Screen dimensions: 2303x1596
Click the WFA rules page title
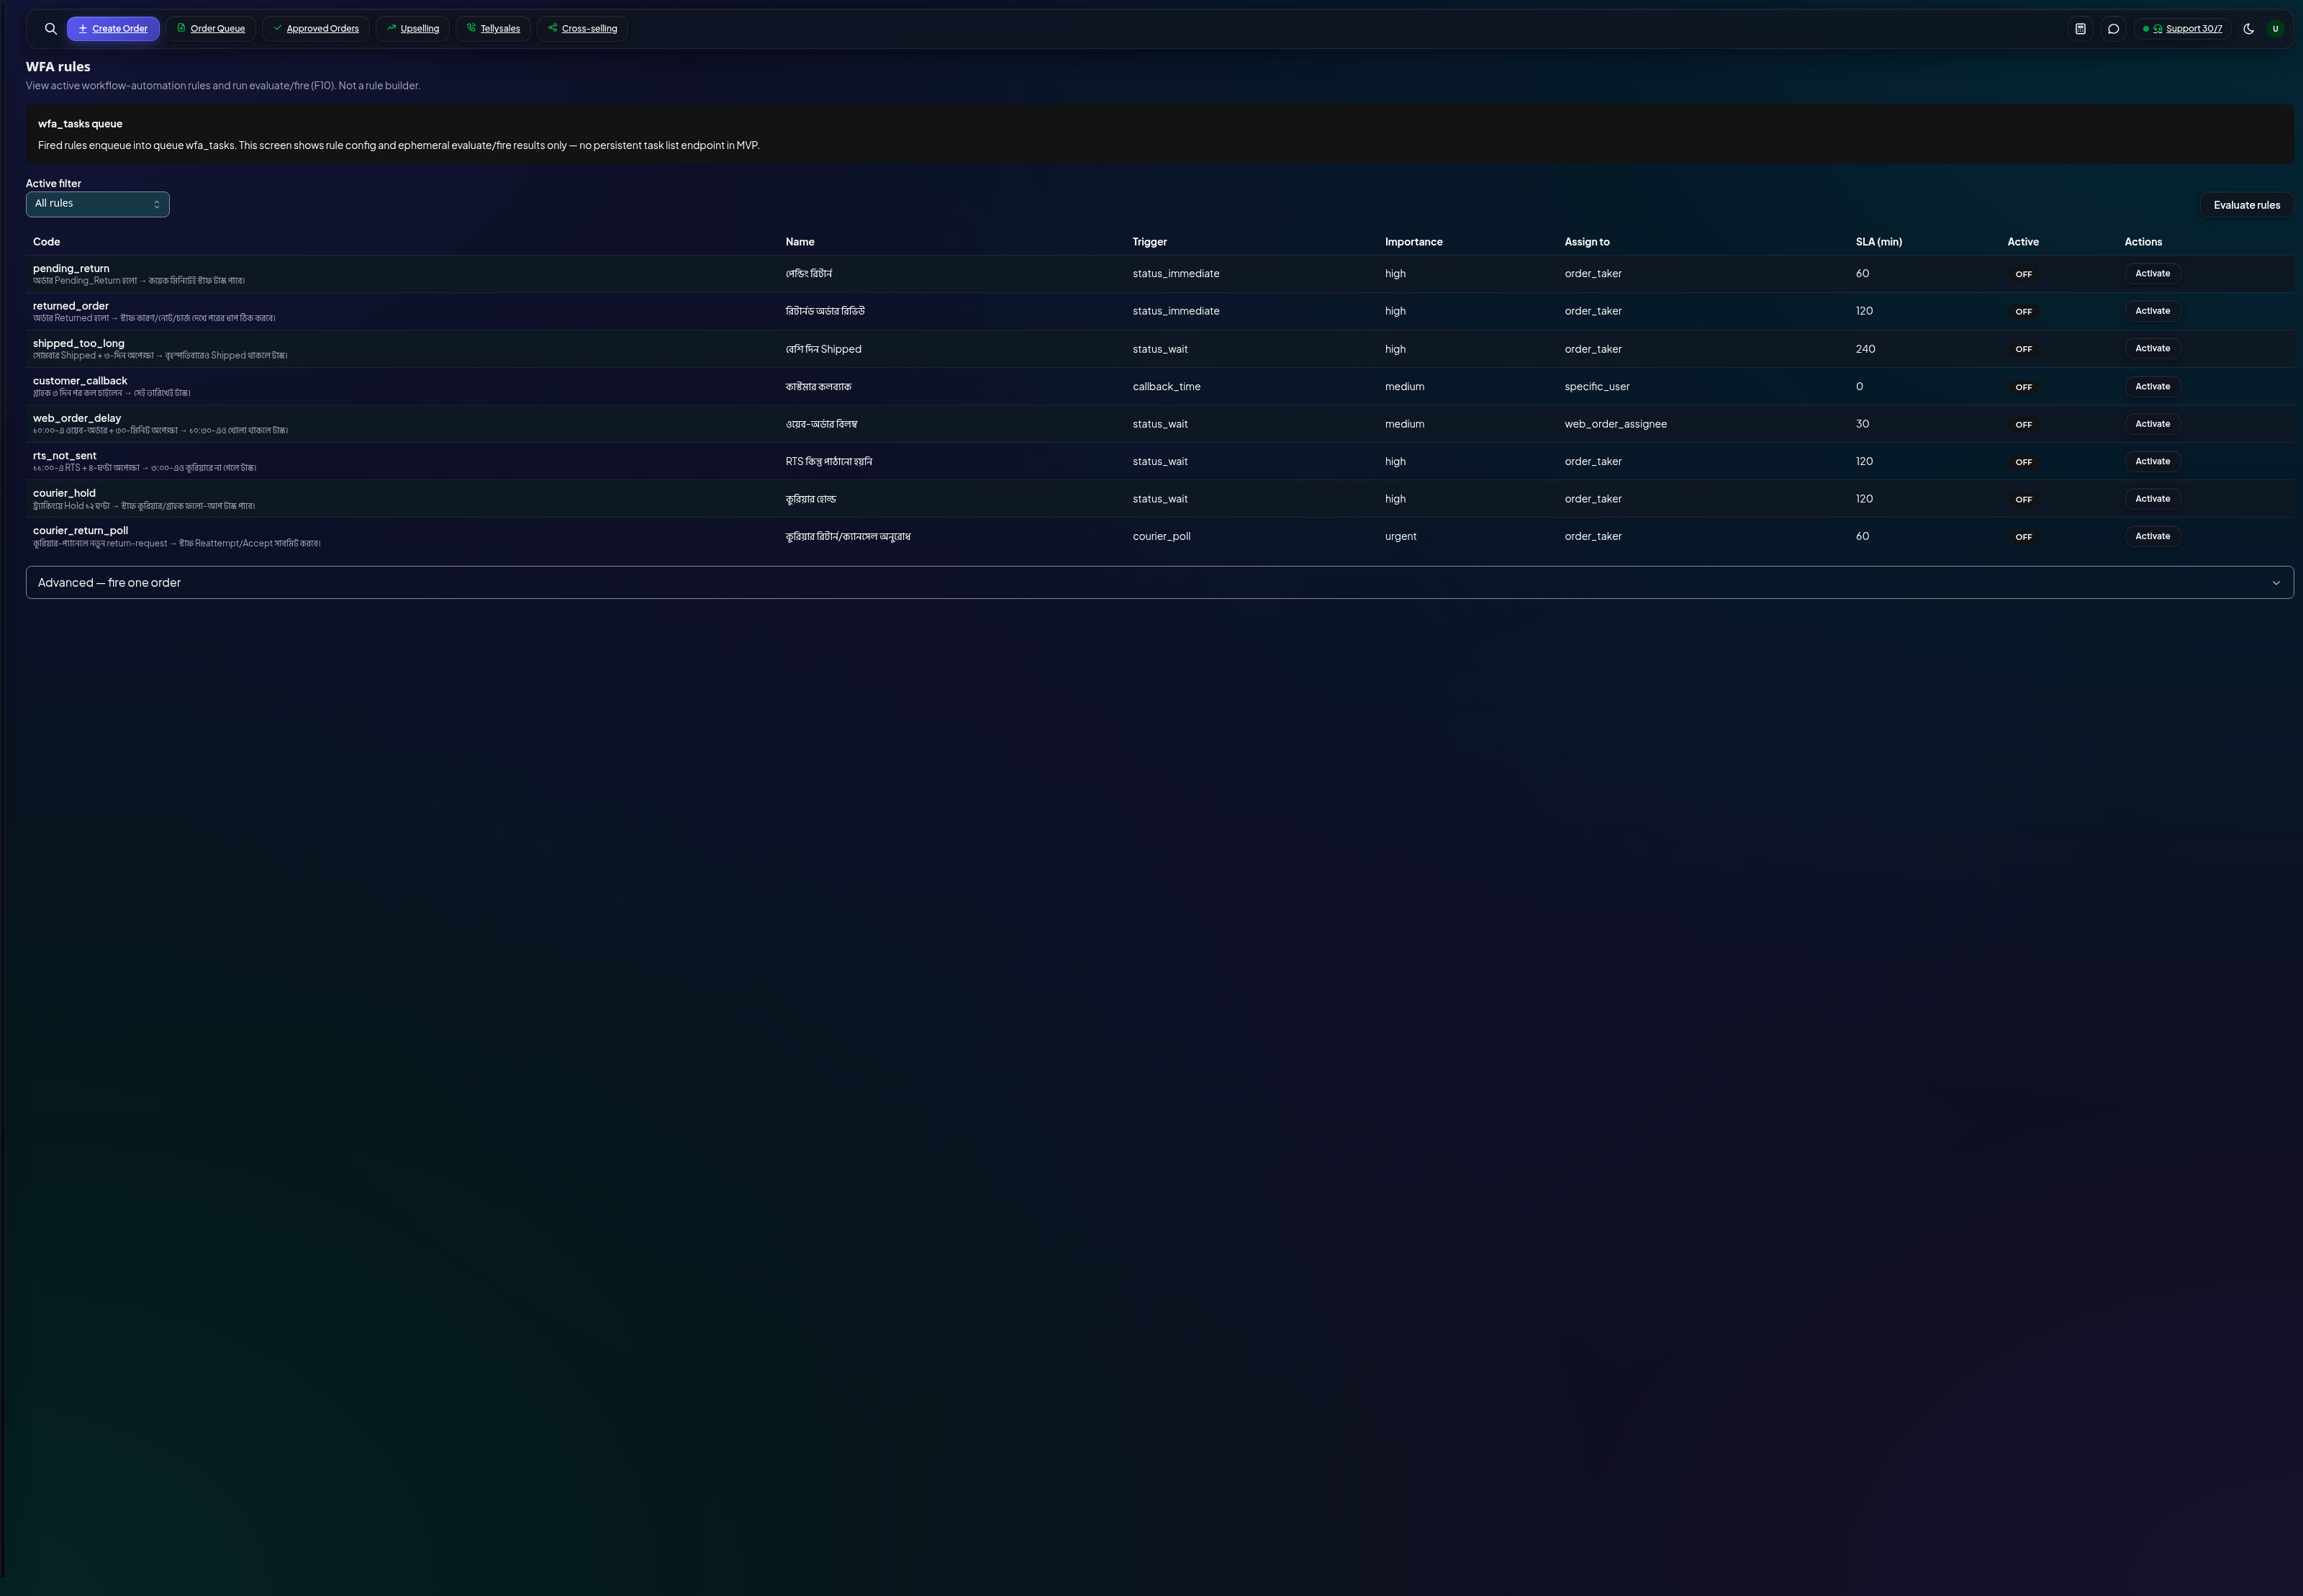point(58,67)
